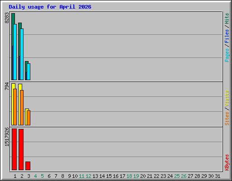Click green weekend day label 12
The width and height of the screenshot is (232, 181).
[88, 176]
